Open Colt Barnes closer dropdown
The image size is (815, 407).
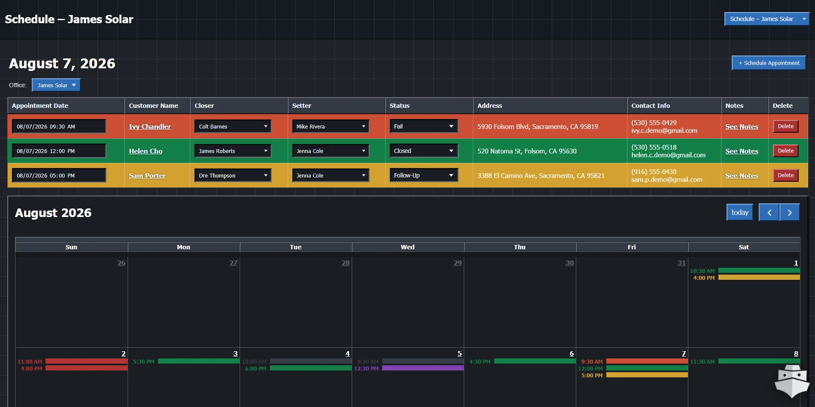pyautogui.click(x=233, y=126)
